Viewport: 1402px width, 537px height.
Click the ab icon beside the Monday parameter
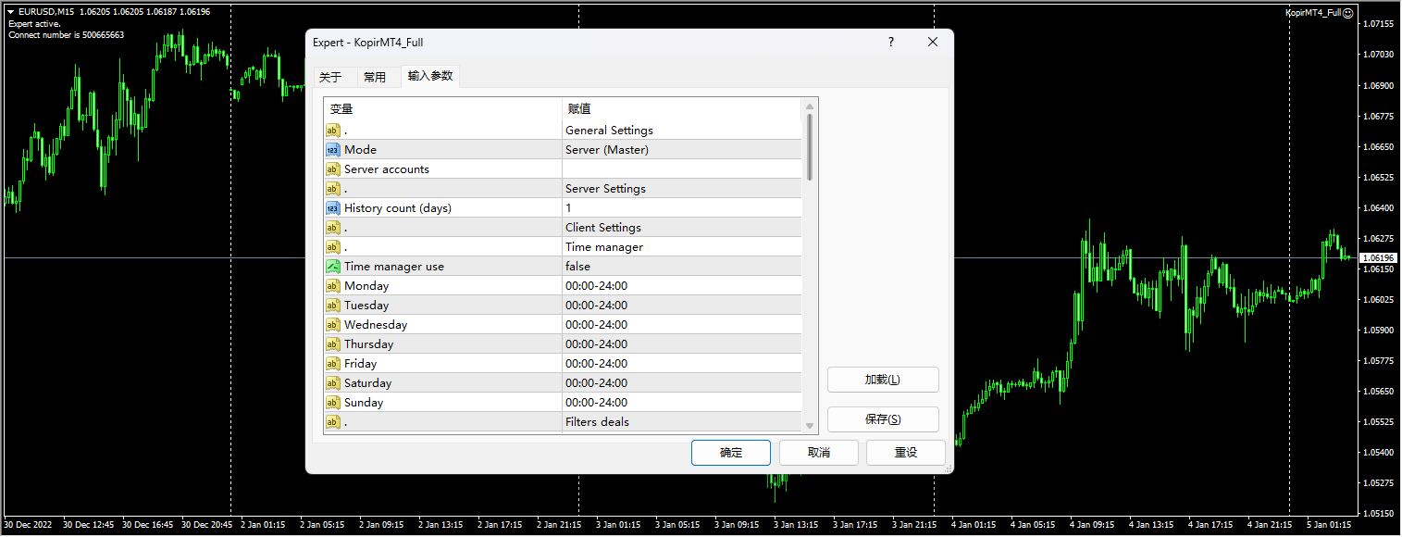pos(333,285)
